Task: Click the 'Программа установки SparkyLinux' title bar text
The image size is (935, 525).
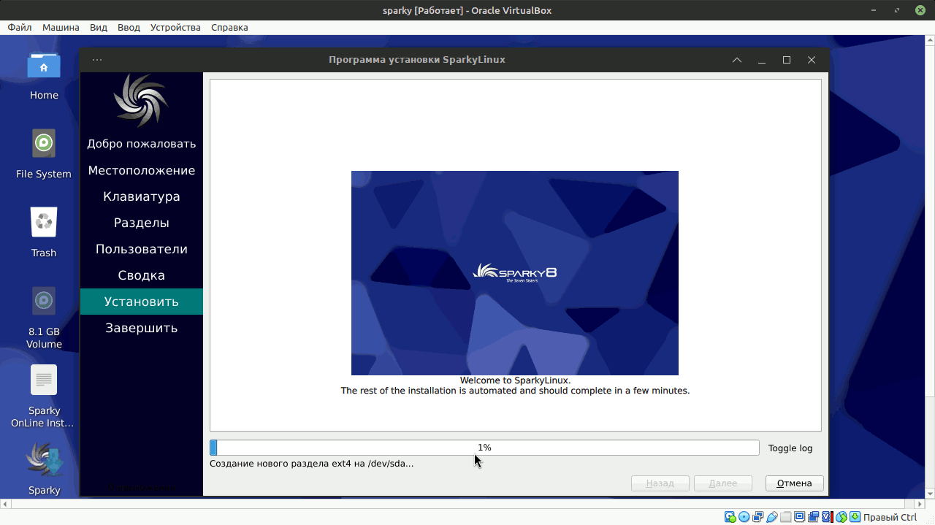Action: click(417, 60)
